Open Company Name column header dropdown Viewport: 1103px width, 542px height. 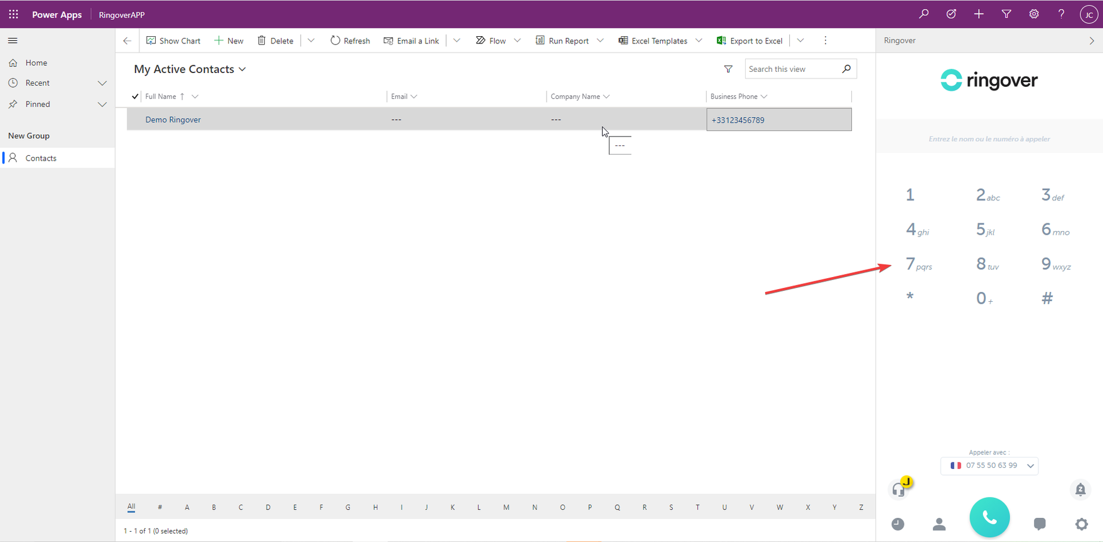pyautogui.click(x=606, y=97)
